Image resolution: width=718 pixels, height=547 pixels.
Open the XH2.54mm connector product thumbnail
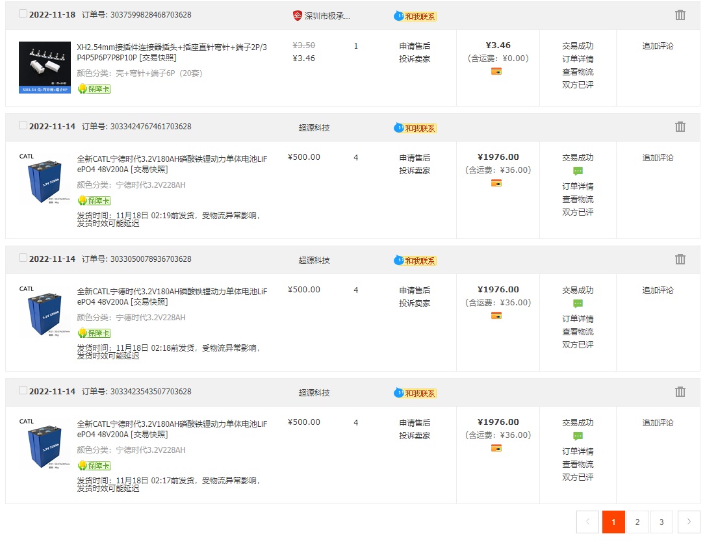click(45, 68)
